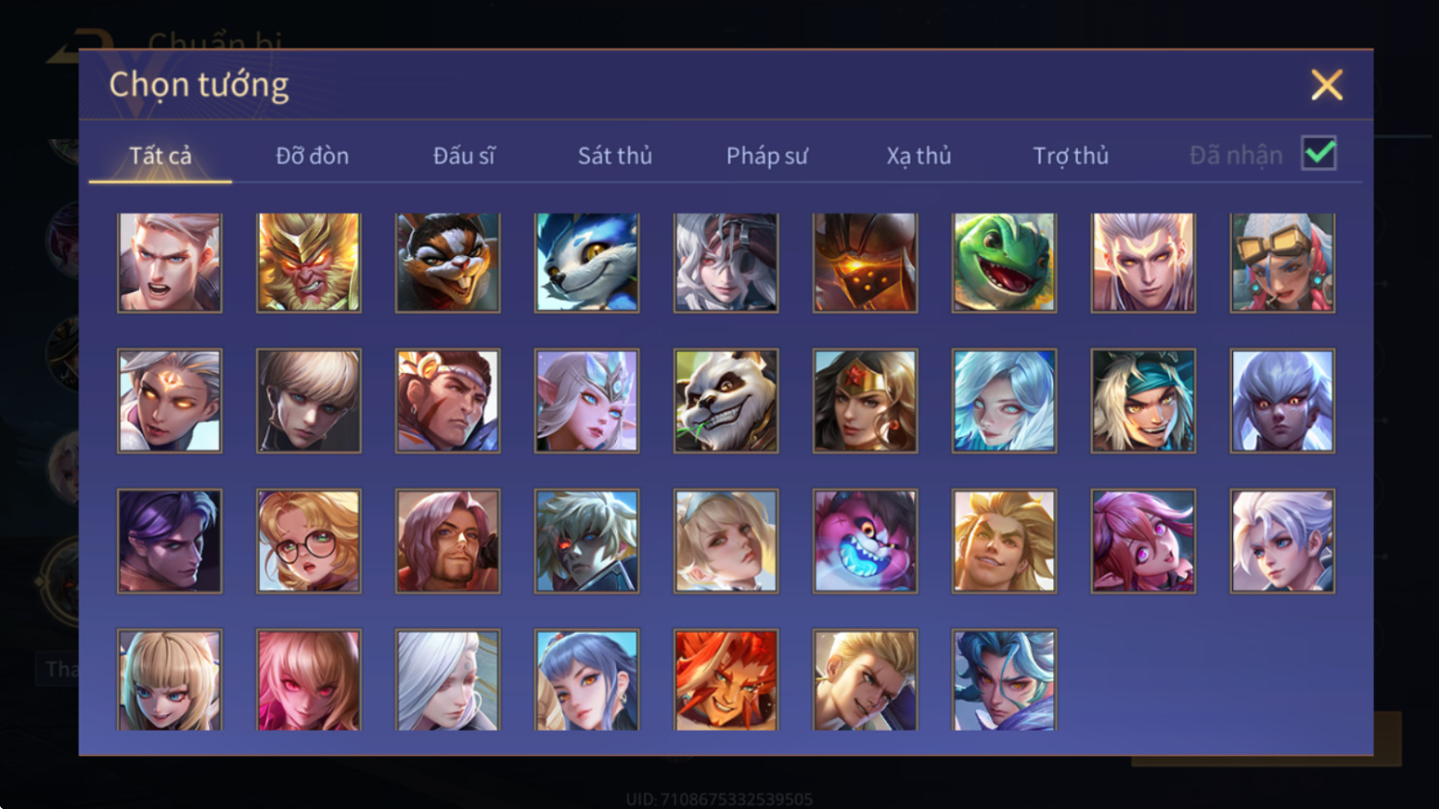The height and width of the screenshot is (809, 1439).
Task: Select the Tất cả tab
Action: coord(161,156)
